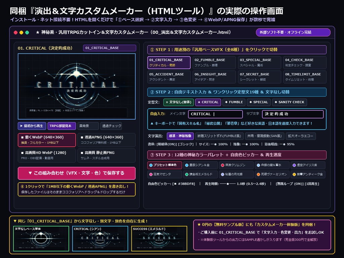Adjust the サイズ 100% slider

(x=213, y=144)
